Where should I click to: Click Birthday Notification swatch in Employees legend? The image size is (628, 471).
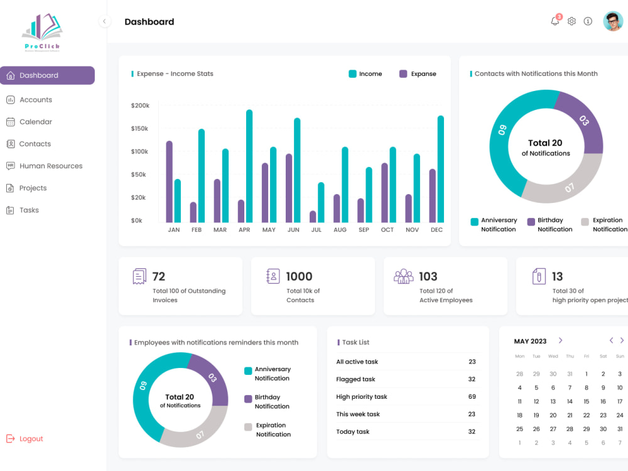click(x=248, y=399)
